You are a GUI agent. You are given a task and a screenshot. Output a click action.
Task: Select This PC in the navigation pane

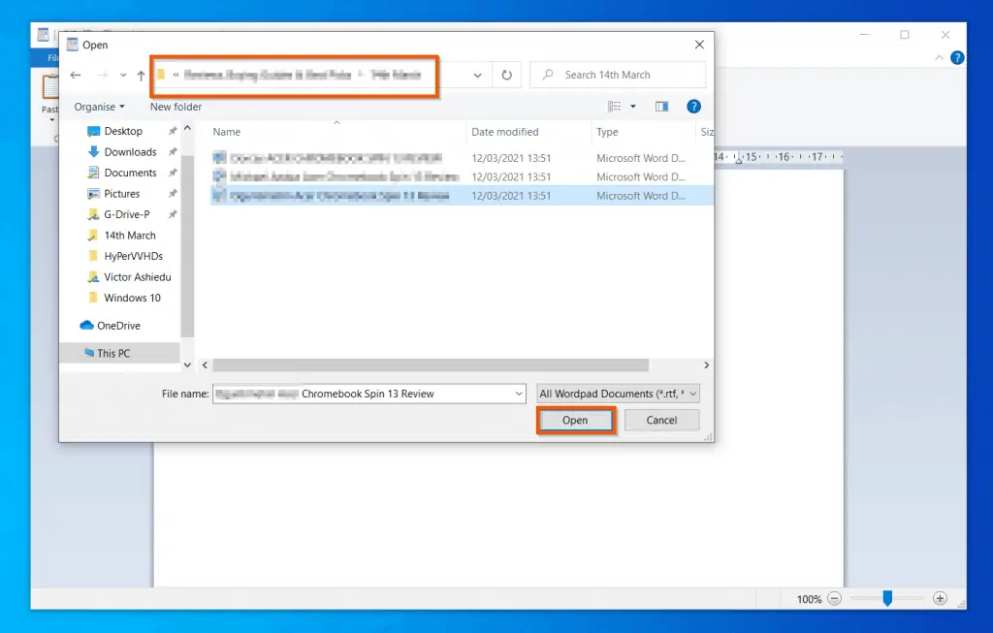point(113,354)
